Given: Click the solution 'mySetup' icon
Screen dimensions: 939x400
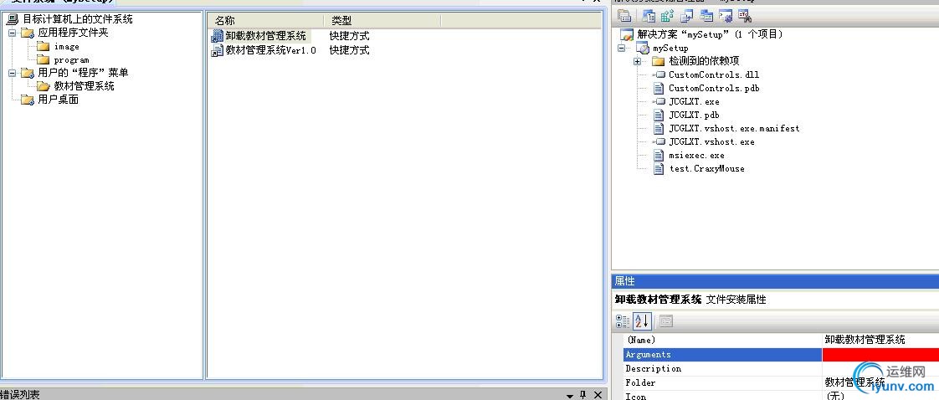Looking at the screenshot, I should [x=626, y=35].
